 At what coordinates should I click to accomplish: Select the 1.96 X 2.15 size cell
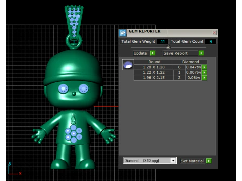154,78
